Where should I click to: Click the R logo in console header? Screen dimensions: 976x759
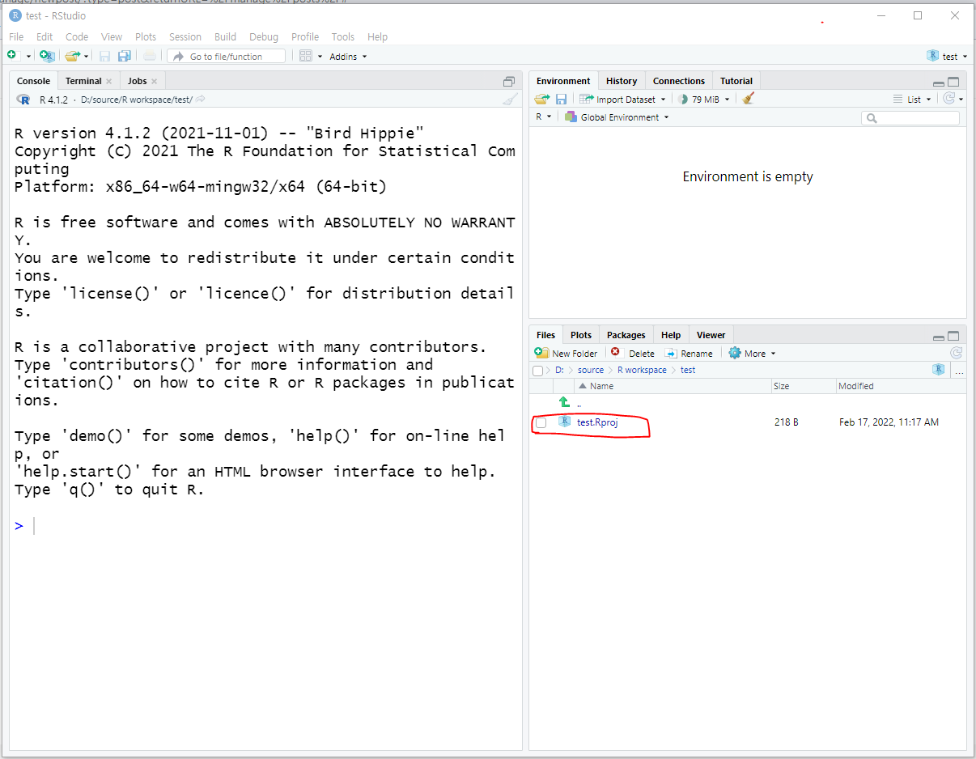point(23,100)
